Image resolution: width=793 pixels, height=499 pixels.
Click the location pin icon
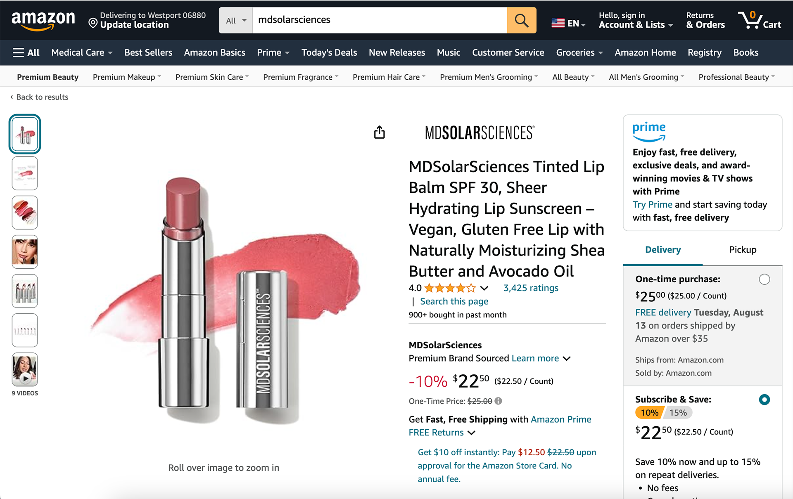[93, 24]
